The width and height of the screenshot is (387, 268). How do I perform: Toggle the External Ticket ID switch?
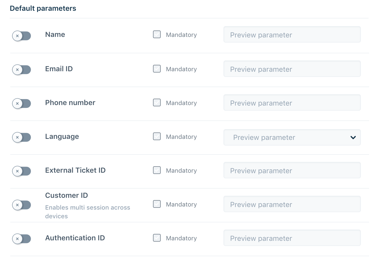[x=22, y=171]
